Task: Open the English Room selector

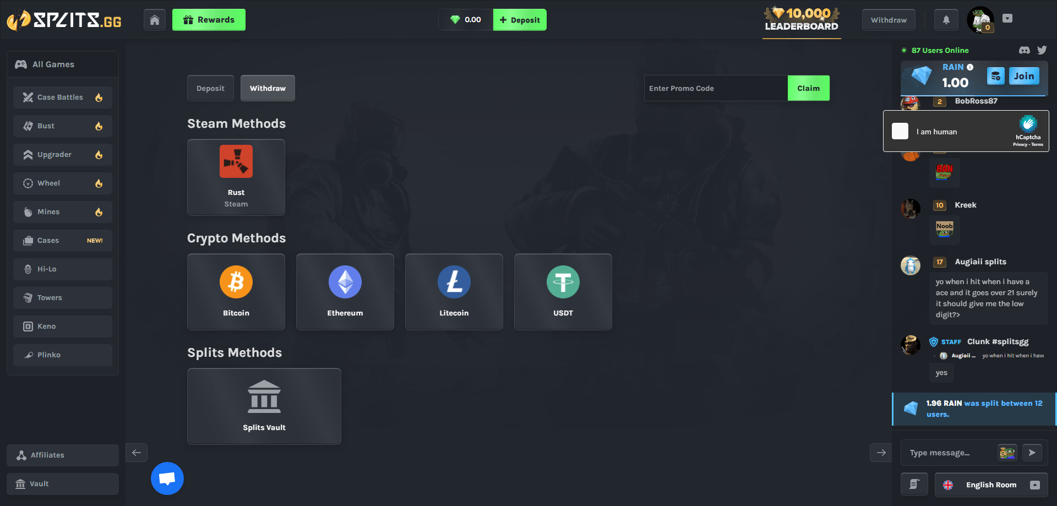Action: tap(991, 485)
